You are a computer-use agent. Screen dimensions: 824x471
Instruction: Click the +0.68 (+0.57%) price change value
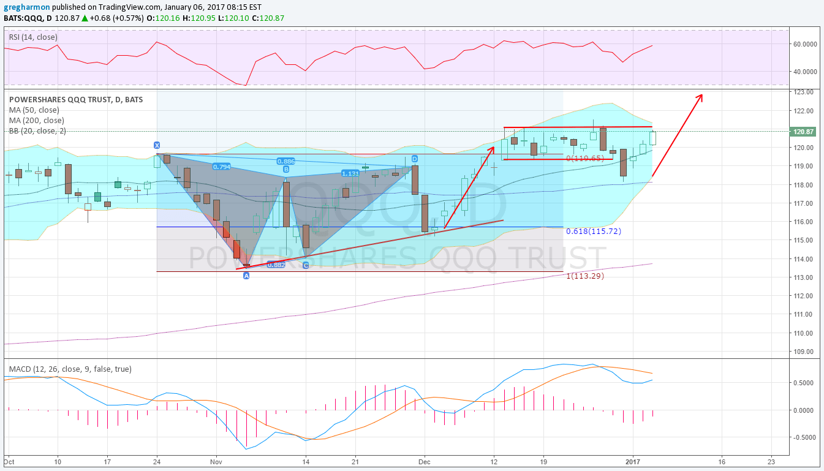118,18
